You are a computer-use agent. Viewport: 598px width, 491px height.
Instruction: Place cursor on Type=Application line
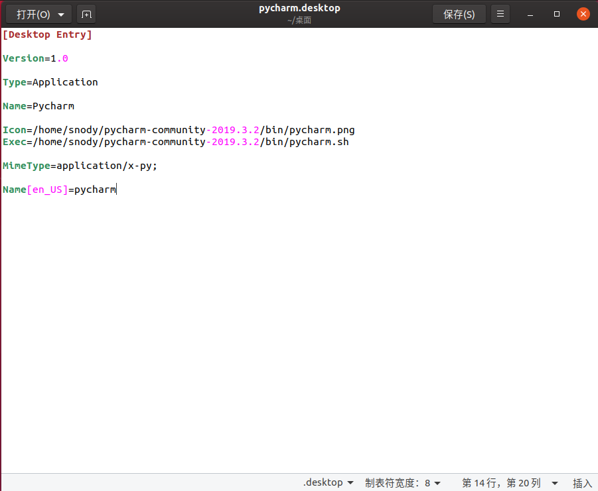tap(50, 82)
